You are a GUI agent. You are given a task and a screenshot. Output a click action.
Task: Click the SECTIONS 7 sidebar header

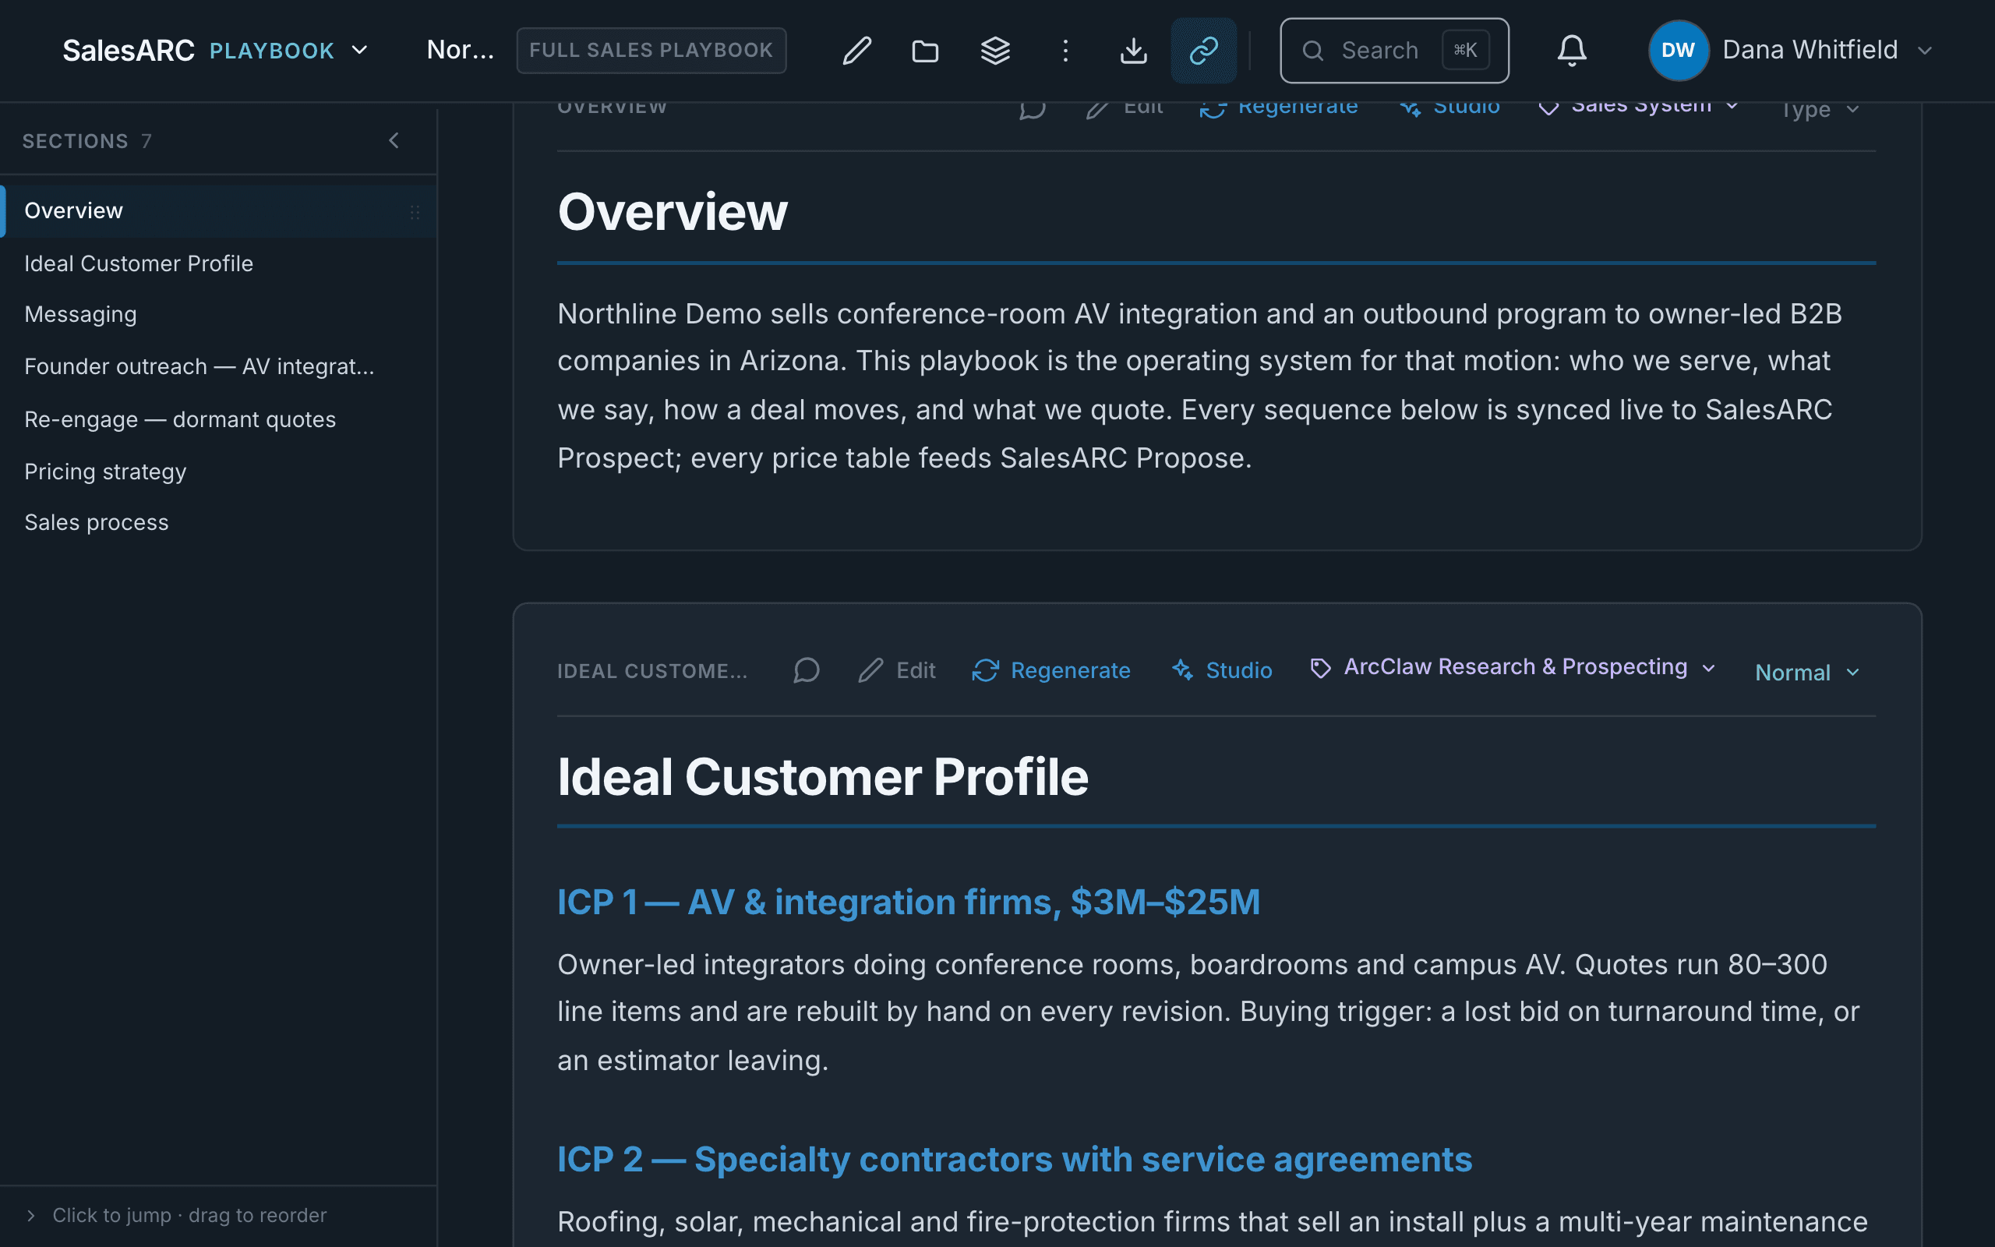87,141
